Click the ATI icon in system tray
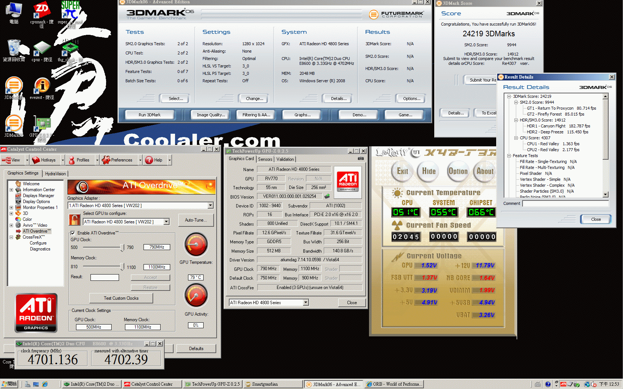The width and height of the screenshot is (623, 389). tap(563, 384)
